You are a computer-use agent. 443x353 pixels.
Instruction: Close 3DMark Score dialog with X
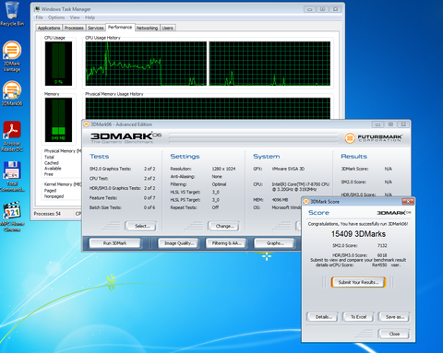[408, 202]
